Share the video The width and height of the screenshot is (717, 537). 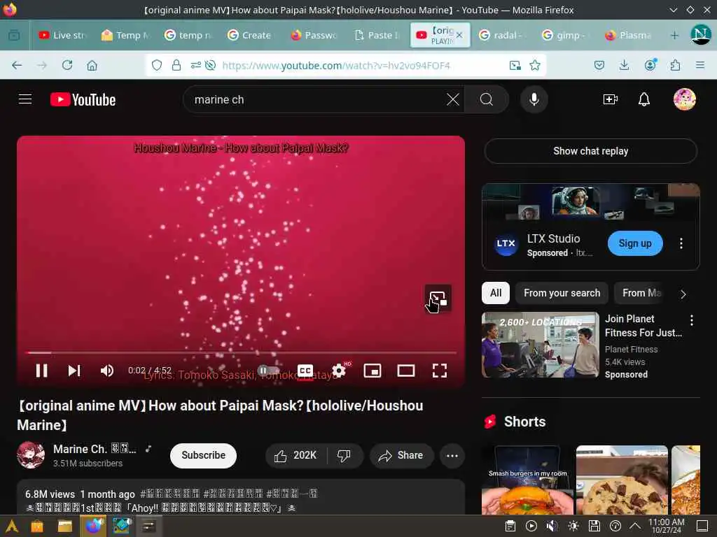click(x=401, y=455)
